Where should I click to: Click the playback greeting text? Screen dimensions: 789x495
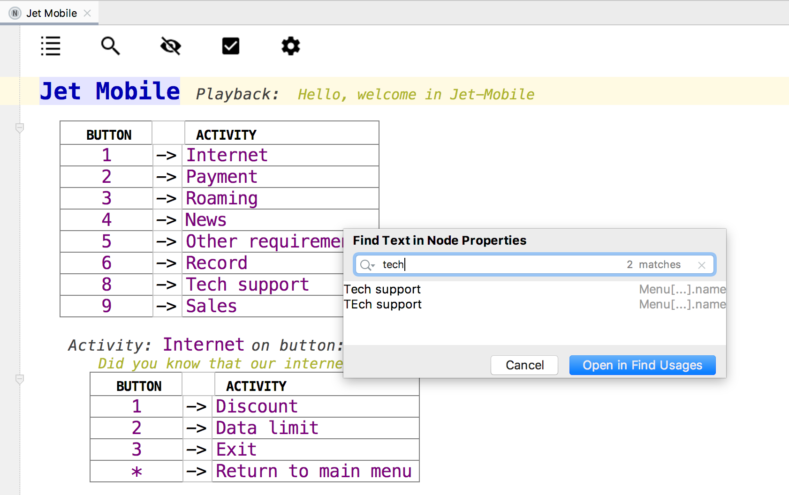pyautogui.click(x=416, y=94)
